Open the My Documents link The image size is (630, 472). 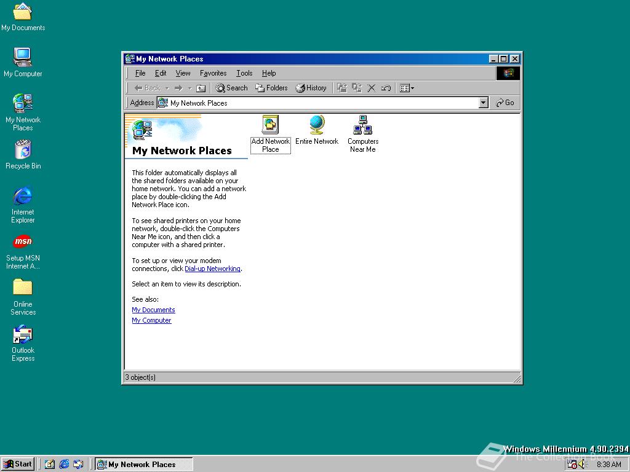[x=153, y=310]
